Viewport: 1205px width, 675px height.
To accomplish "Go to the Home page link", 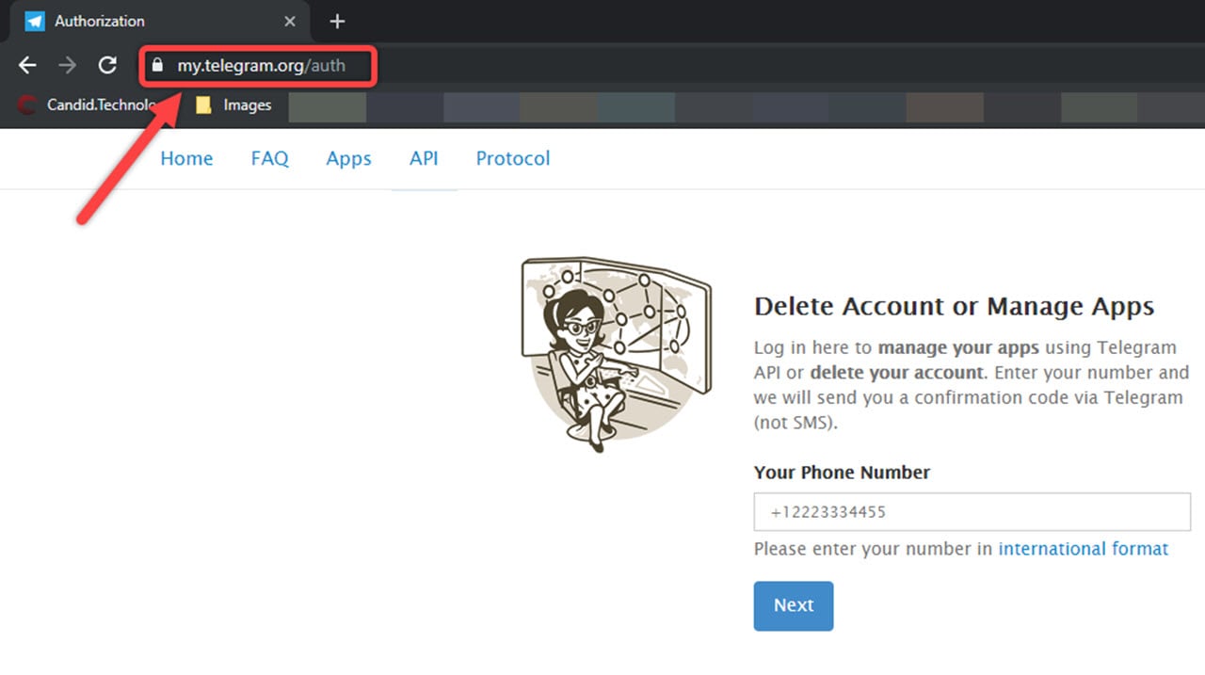I will 186,158.
